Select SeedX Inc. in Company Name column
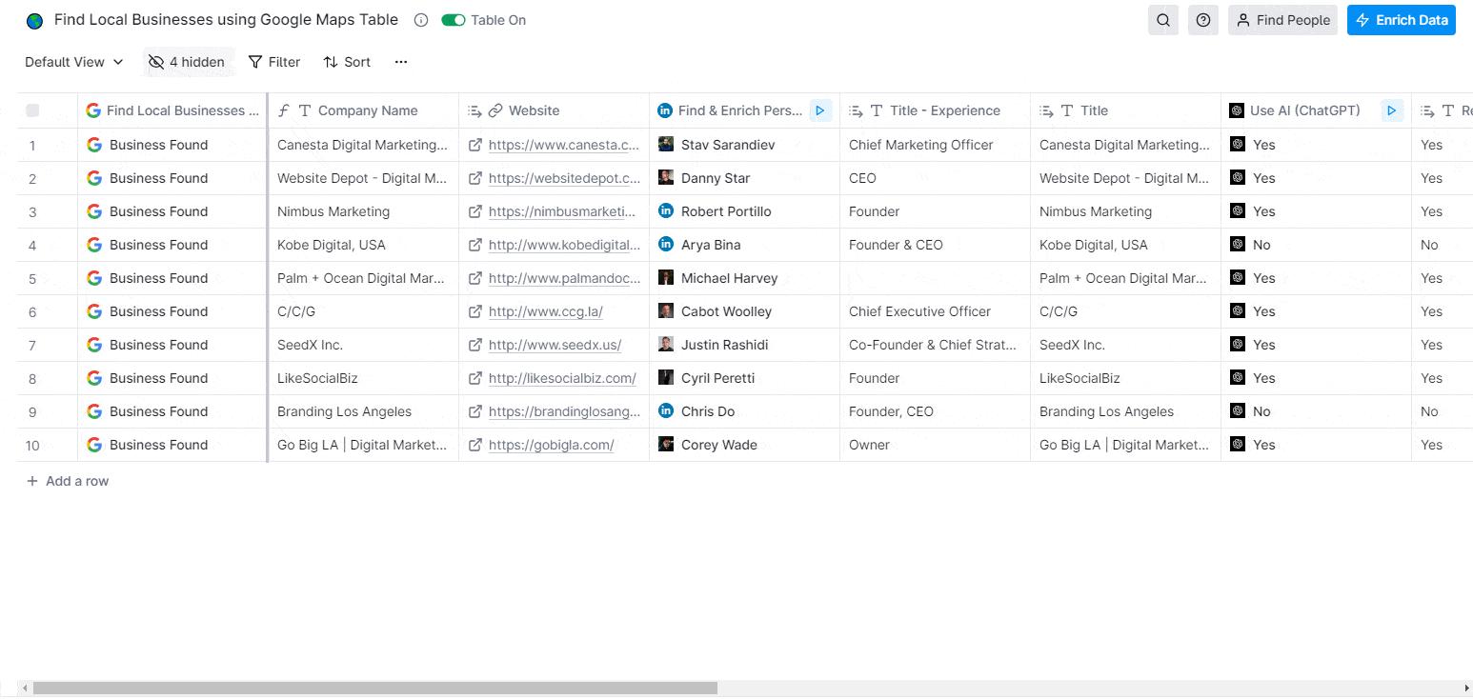1473x699 pixels. tap(364, 345)
